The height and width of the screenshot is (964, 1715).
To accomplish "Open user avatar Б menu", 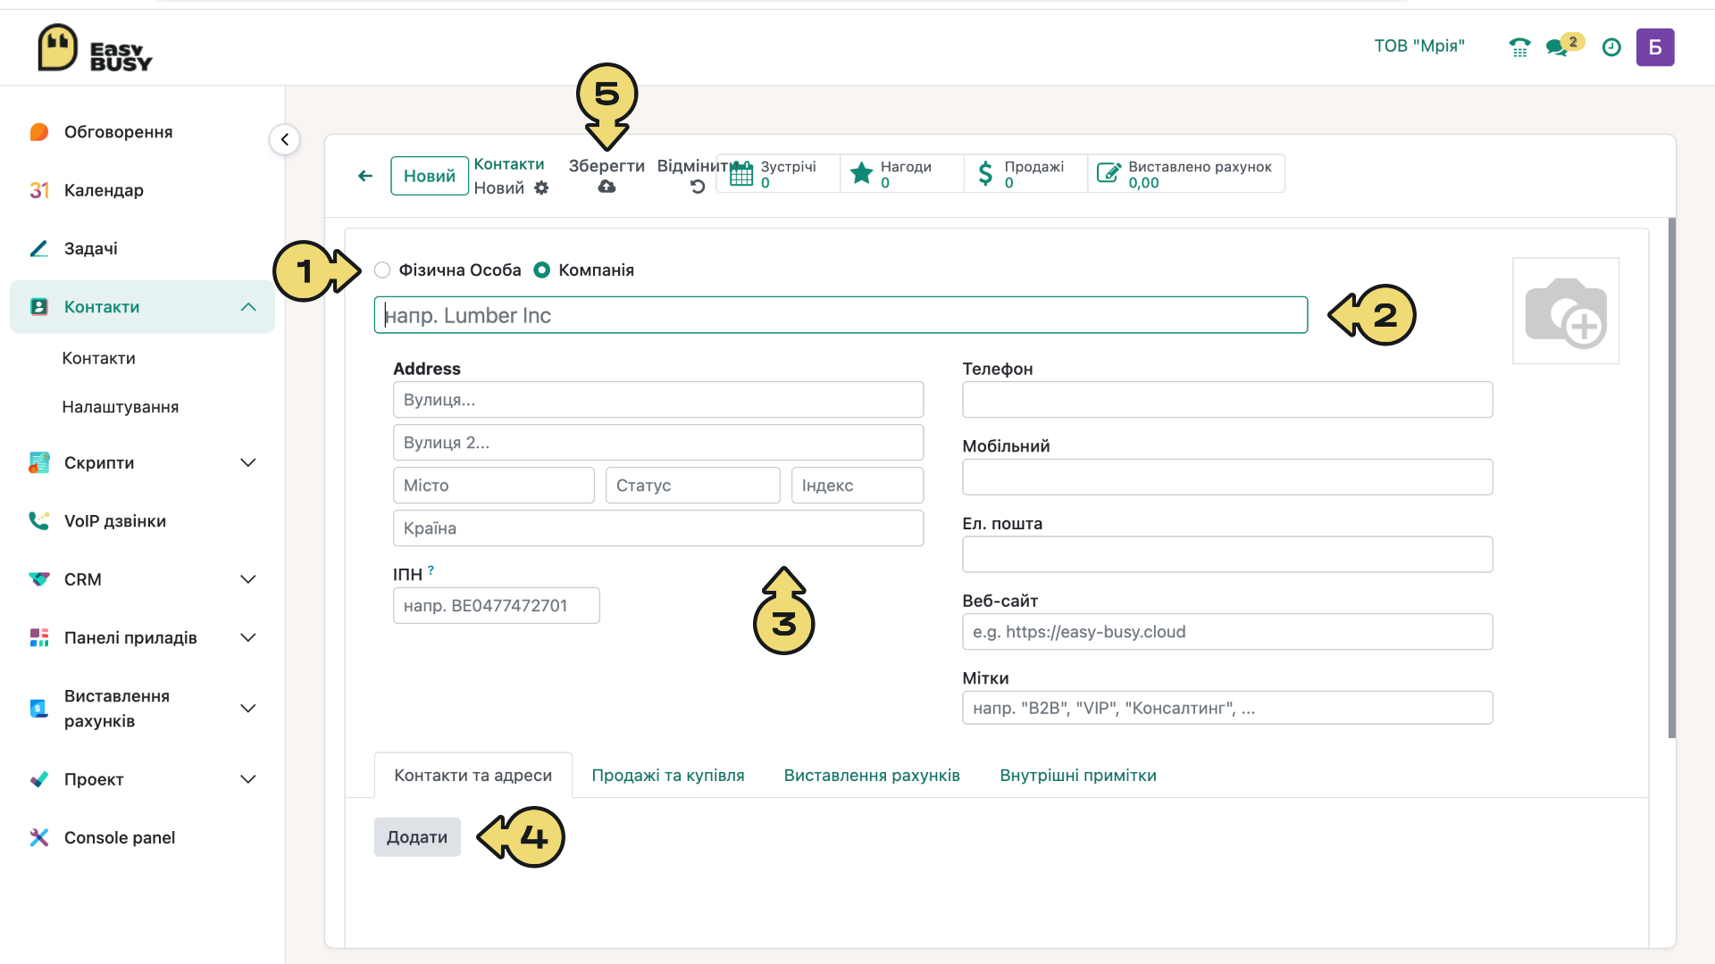I will [x=1655, y=47].
